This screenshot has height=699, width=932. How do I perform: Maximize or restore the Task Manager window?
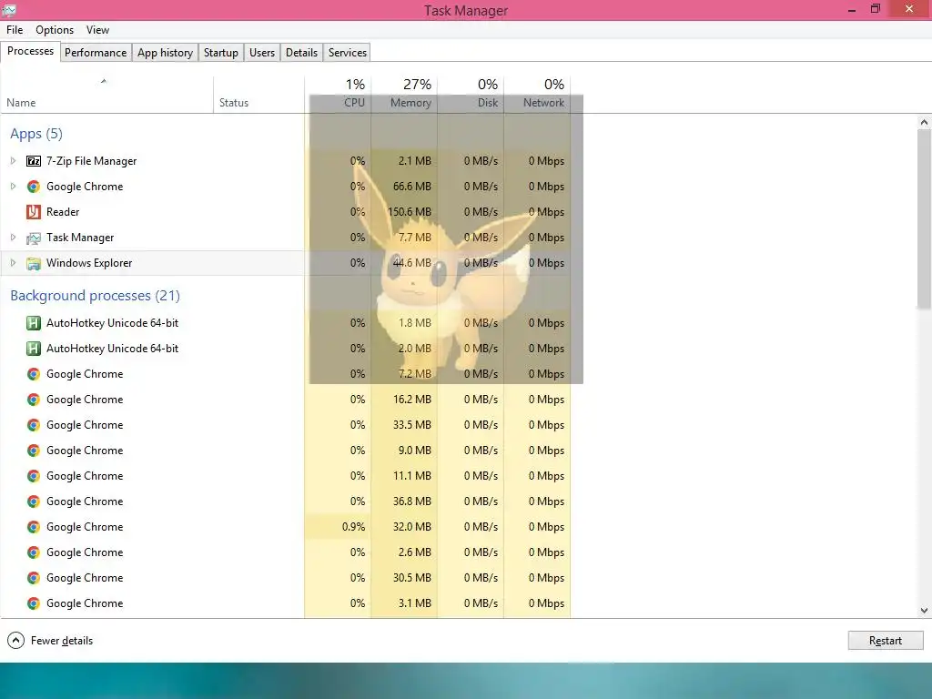coord(876,9)
